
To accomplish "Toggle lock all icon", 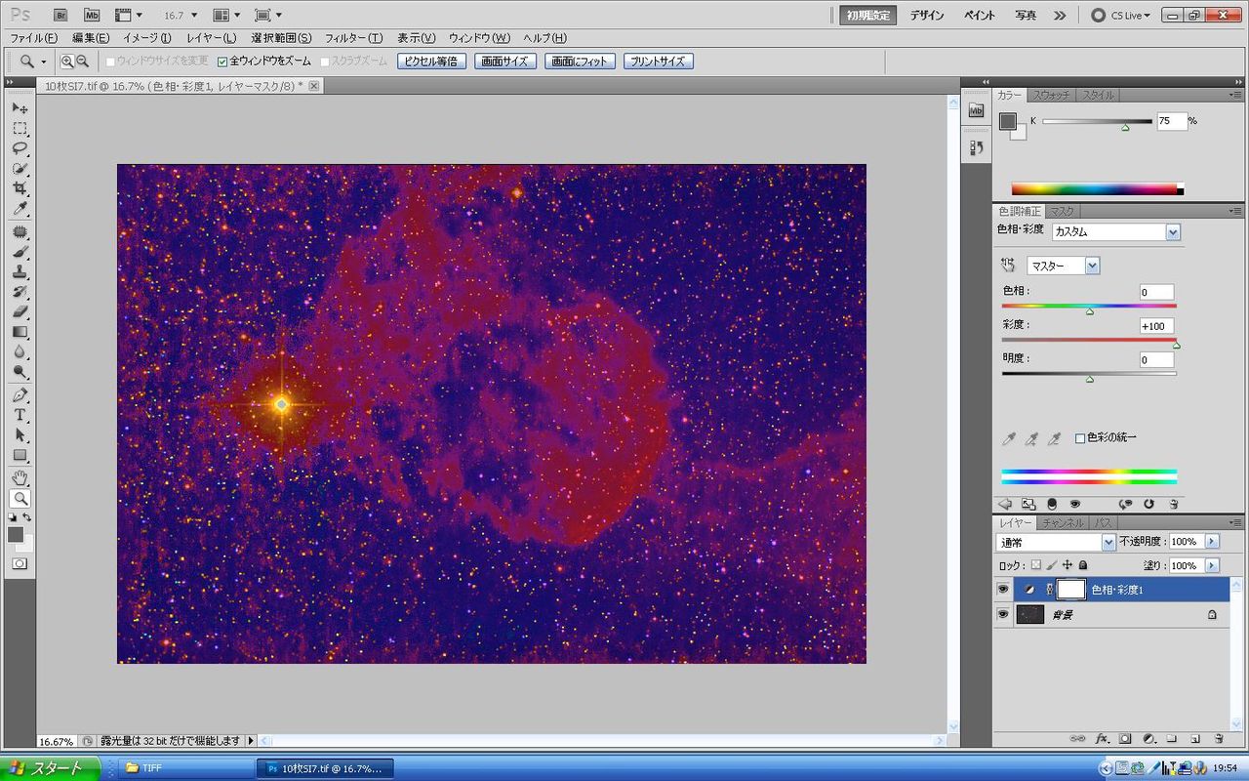I will [x=1083, y=565].
